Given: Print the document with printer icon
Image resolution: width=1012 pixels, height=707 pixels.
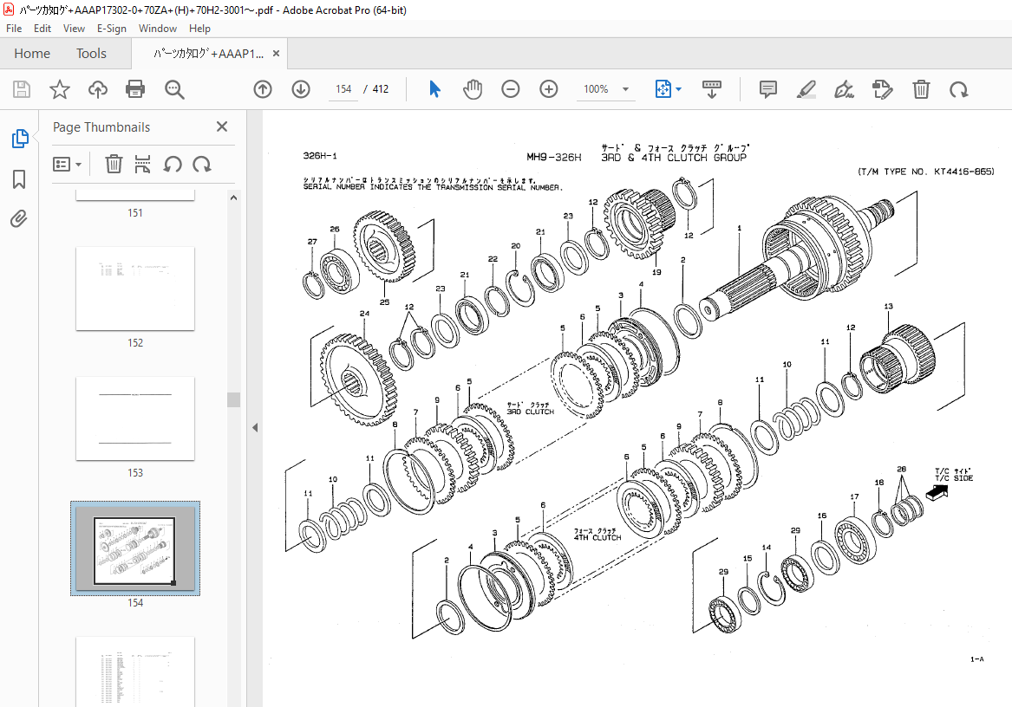Looking at the screenshot, I should click(135, 89).
